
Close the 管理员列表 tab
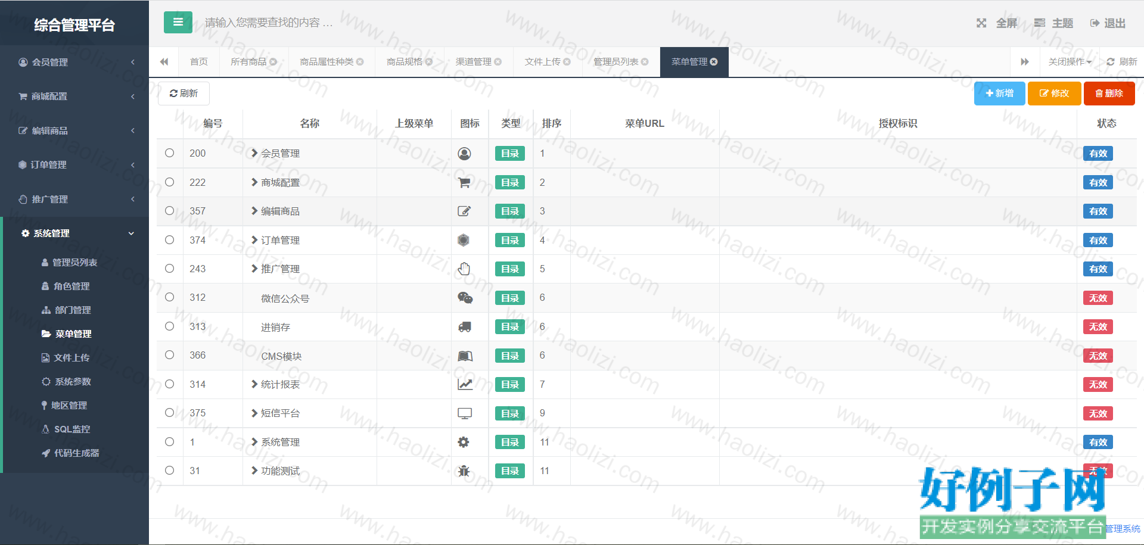[645, 62]
